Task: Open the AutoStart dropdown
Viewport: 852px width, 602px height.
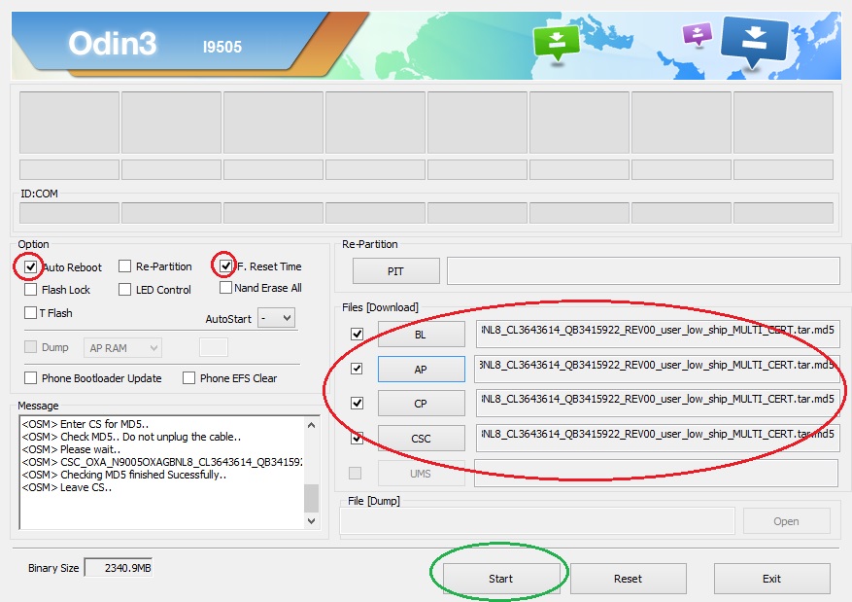Action: 277,317
